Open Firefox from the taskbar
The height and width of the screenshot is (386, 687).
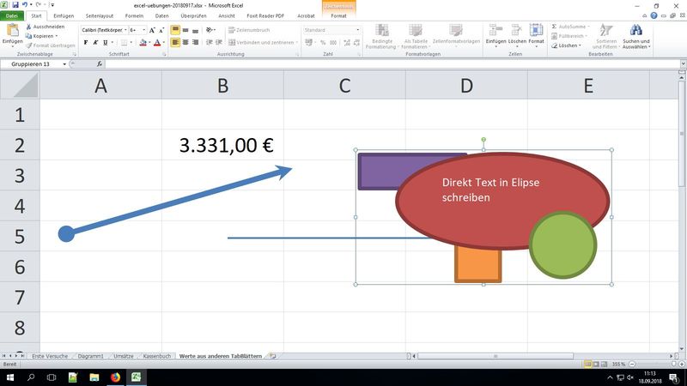(x=115, y=377)
